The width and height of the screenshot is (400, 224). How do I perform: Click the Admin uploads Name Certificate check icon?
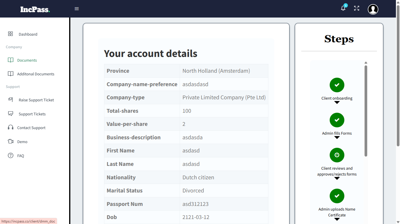point(337,196)
